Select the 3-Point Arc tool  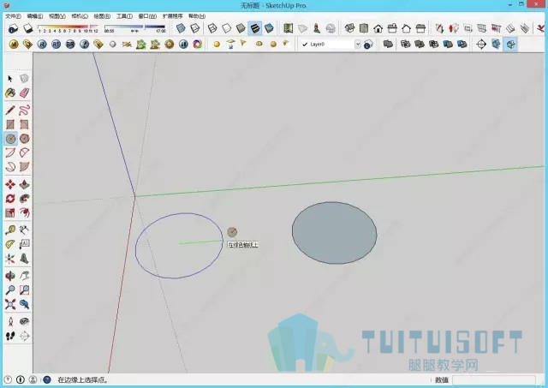[x=10, y=167]
